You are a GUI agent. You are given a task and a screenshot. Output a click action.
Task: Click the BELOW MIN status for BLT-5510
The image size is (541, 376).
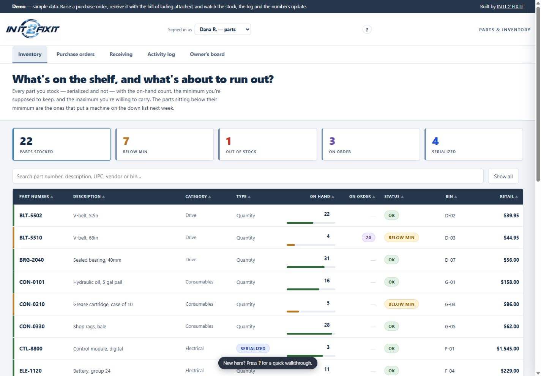pos(401,238)
